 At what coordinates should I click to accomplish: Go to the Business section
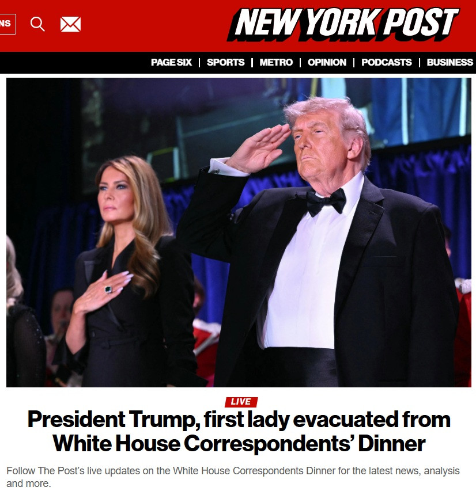point(449,62)
